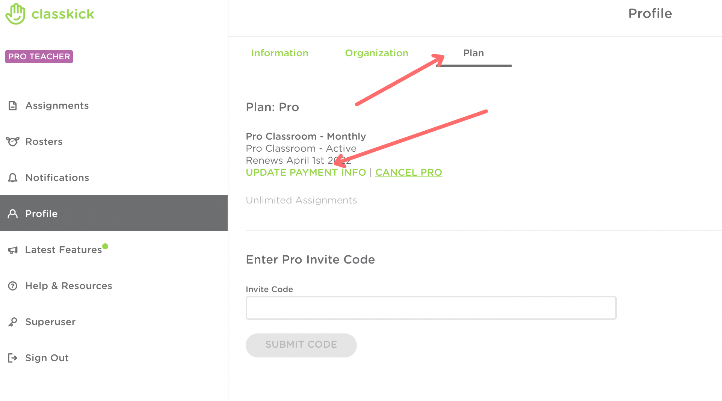
Task: Click the Notifications bell icon
Action: pos(13,178)
